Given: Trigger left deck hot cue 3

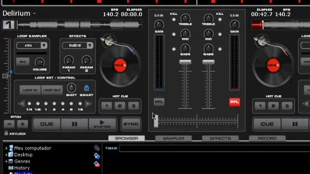Looking at the screenshot, I should (x=134, y=106).
